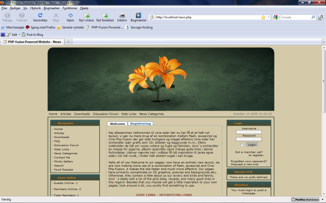Click the Firefox logo in title bar
This screenshot has width=326, height=203.
tap(2, 3)
